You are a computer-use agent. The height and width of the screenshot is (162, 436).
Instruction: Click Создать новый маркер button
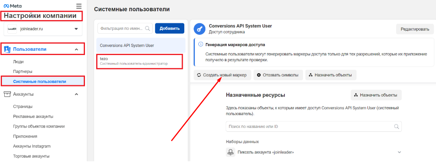[222, 75]
